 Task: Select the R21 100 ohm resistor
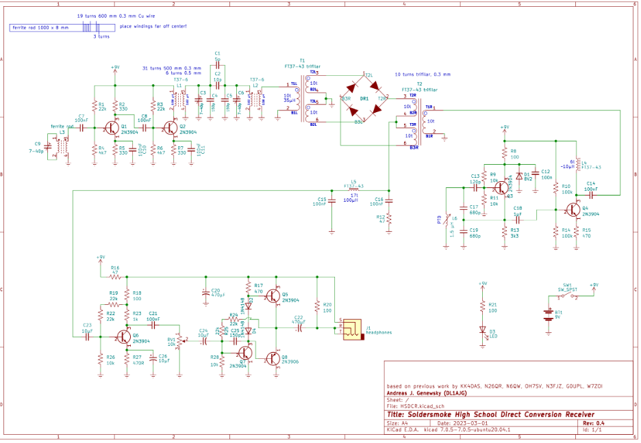(483, 307)
